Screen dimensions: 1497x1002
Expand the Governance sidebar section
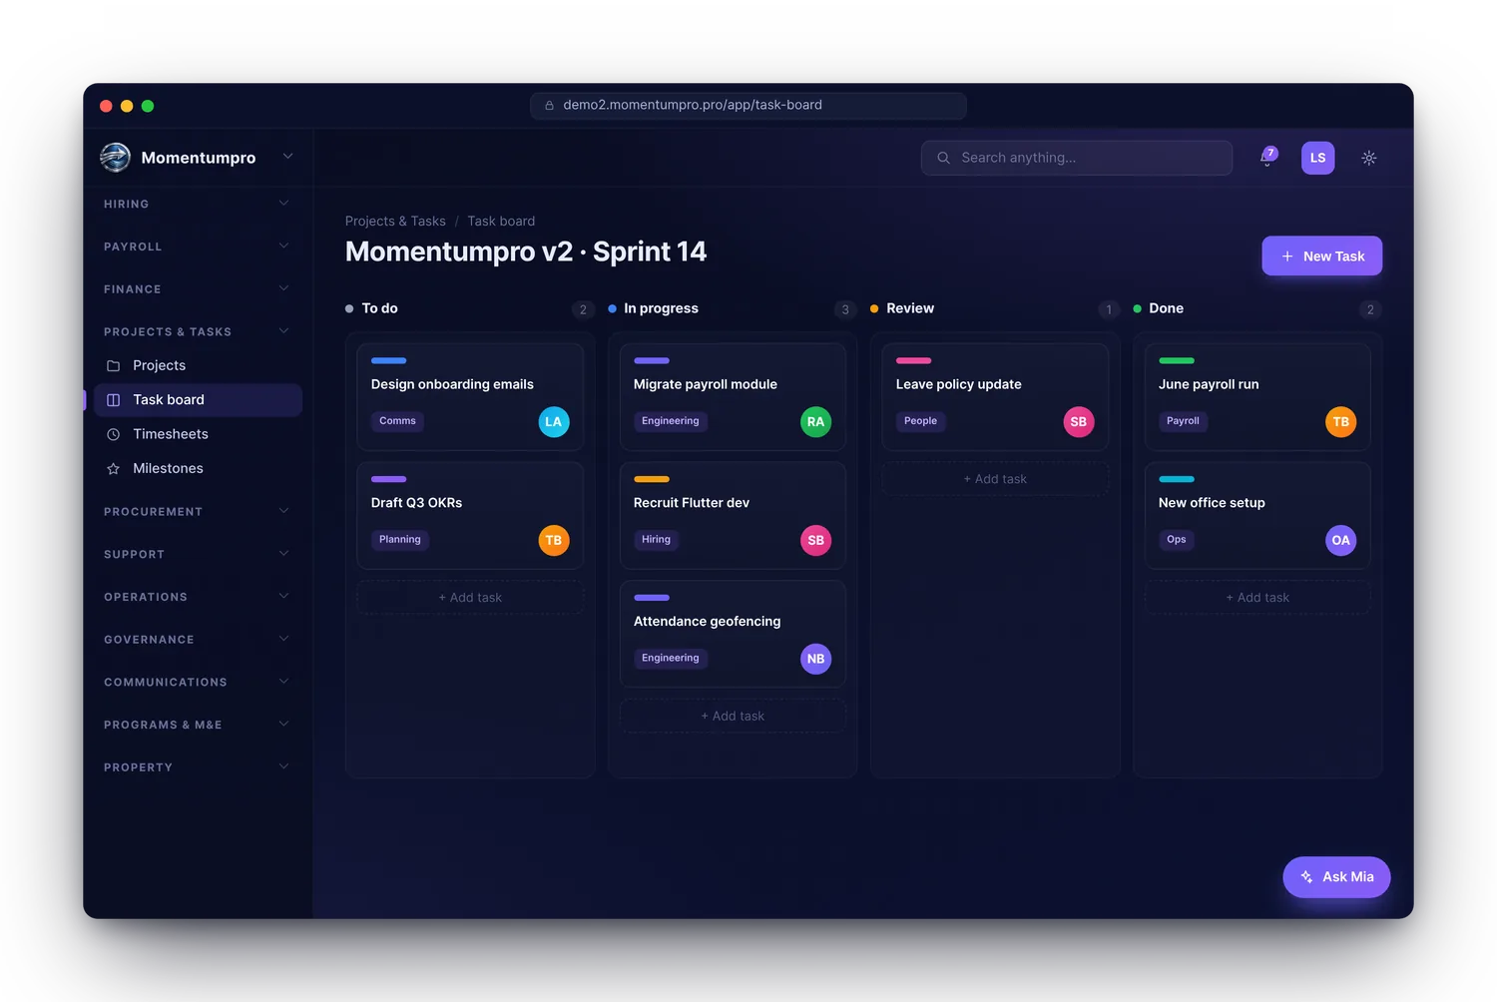coord(197,640)
